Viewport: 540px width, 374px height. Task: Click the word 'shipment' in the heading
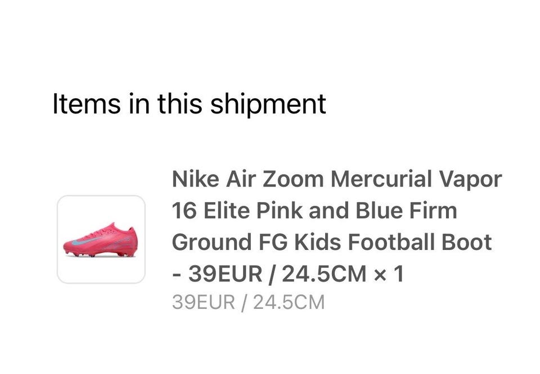coord(268,104)
